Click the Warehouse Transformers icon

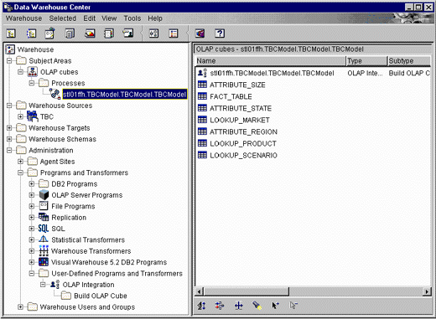[44, 250]
